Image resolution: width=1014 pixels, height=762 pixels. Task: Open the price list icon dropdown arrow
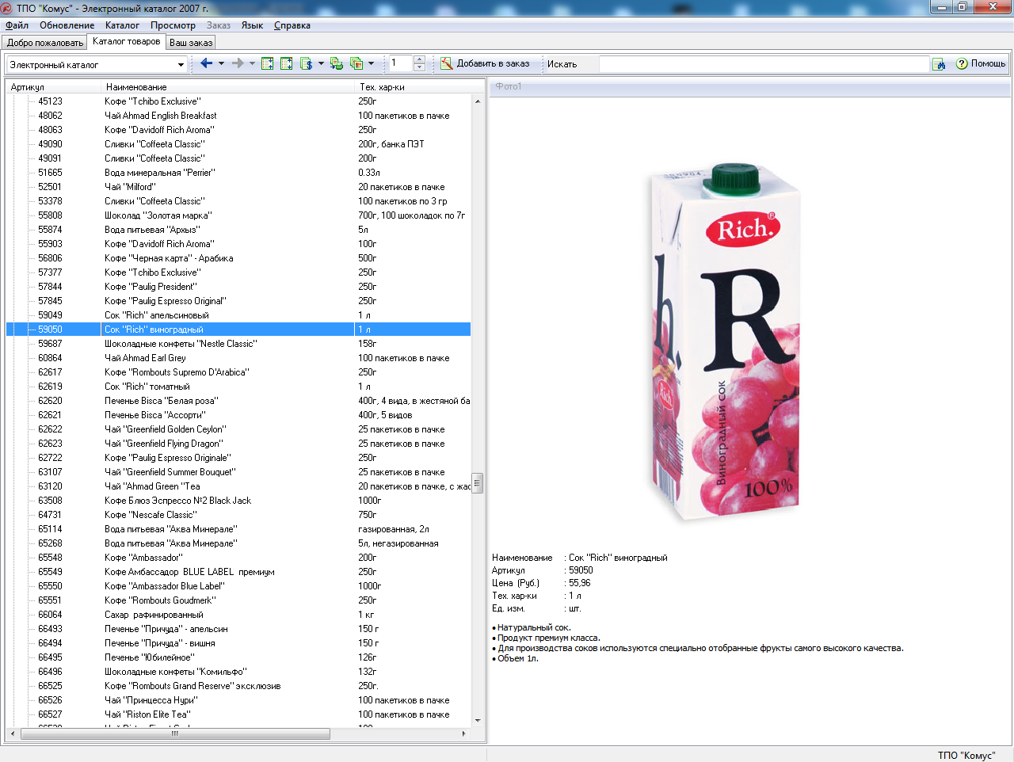click(x=321, y=63)
